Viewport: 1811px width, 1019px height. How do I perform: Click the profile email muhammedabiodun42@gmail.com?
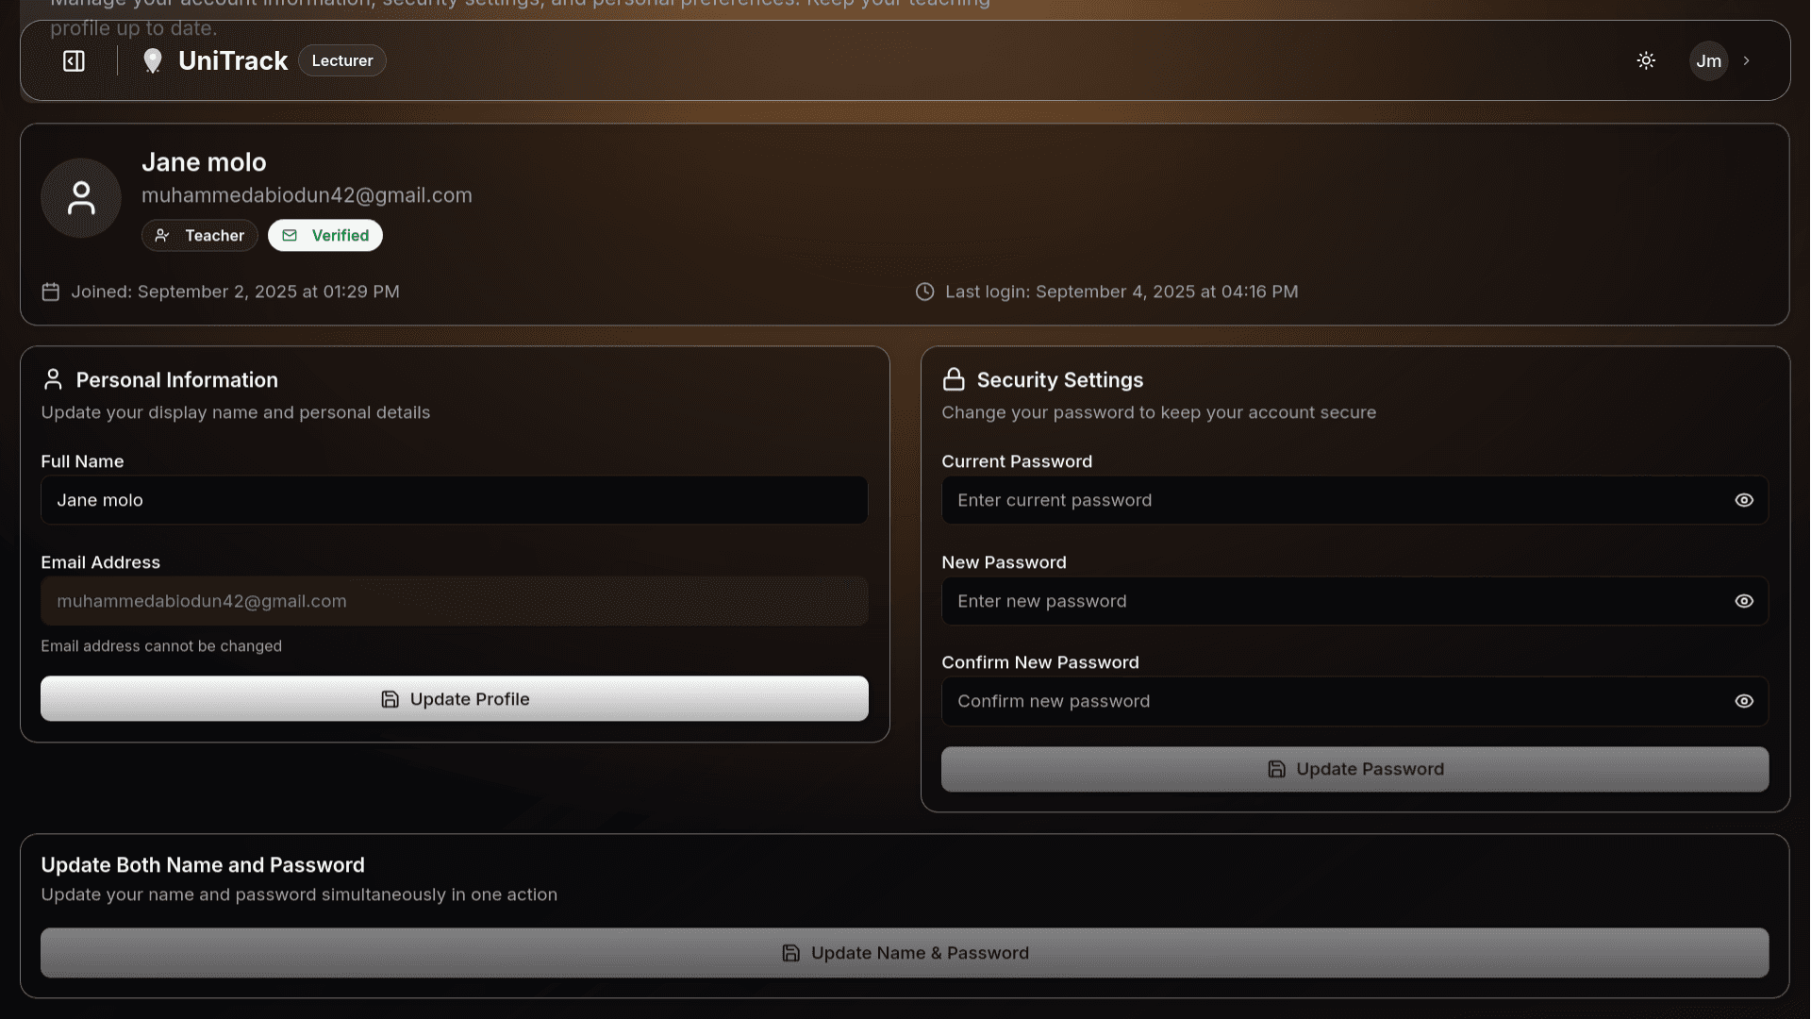point(307,195)
